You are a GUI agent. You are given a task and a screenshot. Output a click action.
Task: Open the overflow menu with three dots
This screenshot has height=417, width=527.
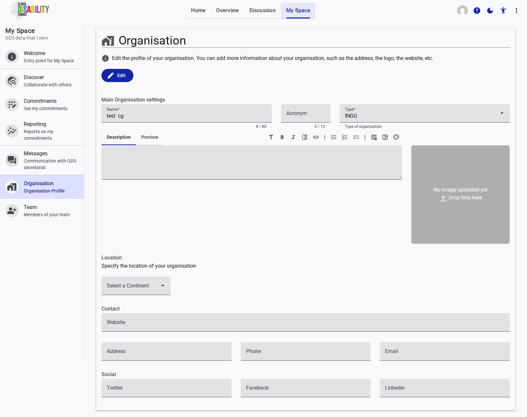click(x=516, y=11)
